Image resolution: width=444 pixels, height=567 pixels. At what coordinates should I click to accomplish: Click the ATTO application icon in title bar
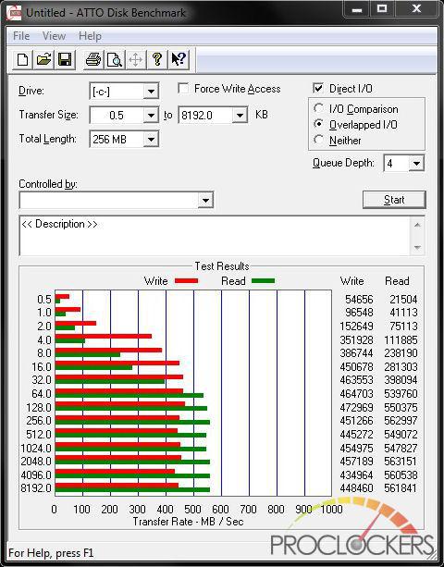coord(14,13)
